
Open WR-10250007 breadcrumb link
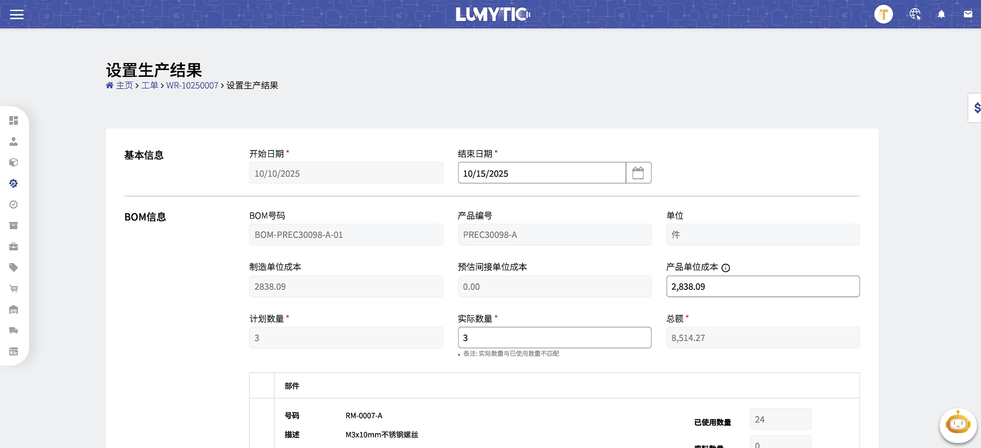[192, 85]
